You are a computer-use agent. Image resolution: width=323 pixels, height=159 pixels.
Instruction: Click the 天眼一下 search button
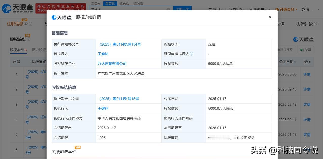pyautogui.click(x=182, y=9)
